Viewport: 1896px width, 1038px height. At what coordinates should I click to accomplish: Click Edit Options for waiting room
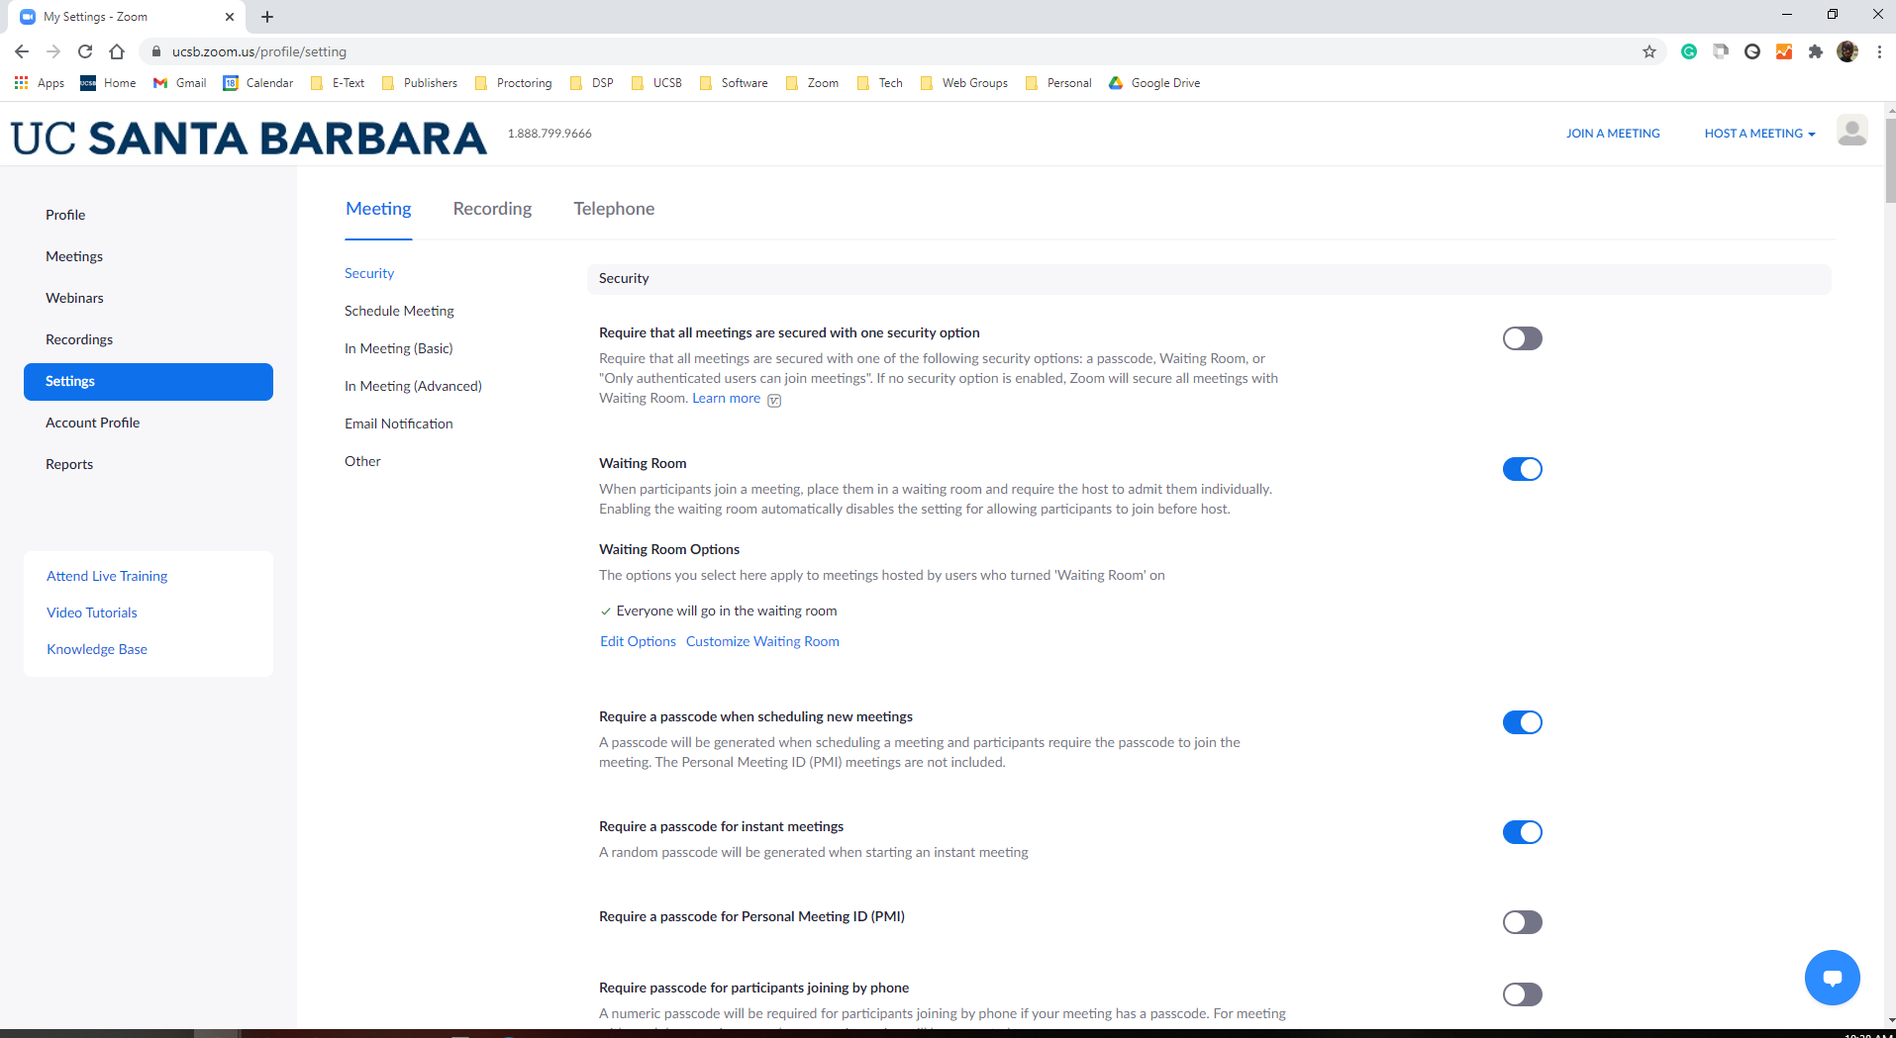click(x=638, y=641)
